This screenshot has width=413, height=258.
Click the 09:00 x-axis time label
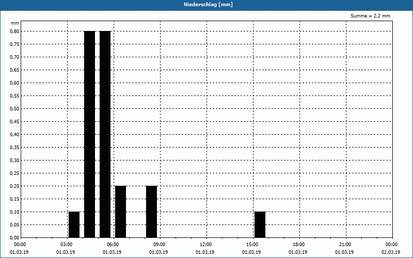click(x=160, y=245)
